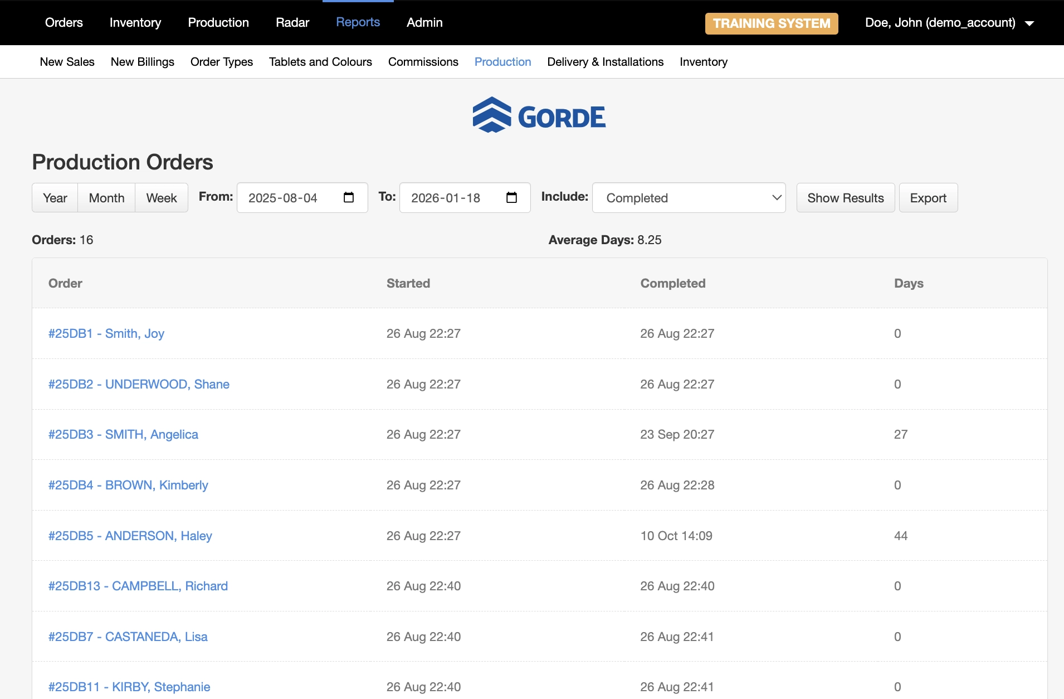Open the Order Types report tab
This screenshot has height=699, width=1064.
(x=222, y=62)
